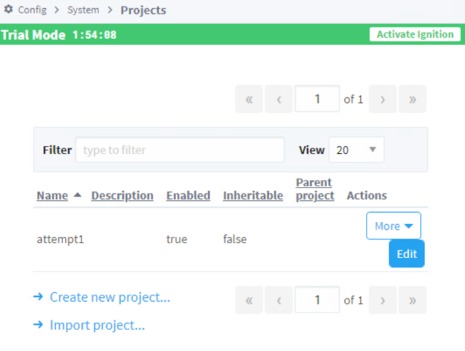Click the Create new project link
The image size is (465, 351).
click(x=110, y=297)
